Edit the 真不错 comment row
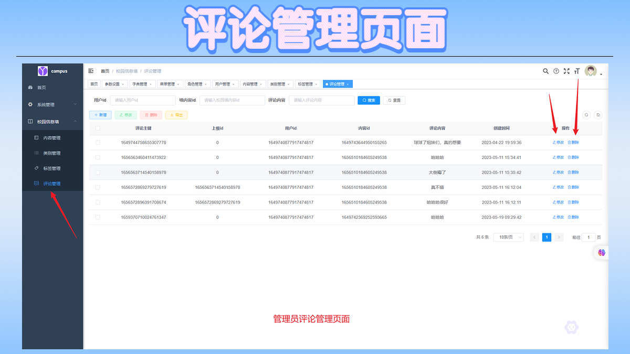The height and width of the screenshot is (354, 630). coord(558,187)
